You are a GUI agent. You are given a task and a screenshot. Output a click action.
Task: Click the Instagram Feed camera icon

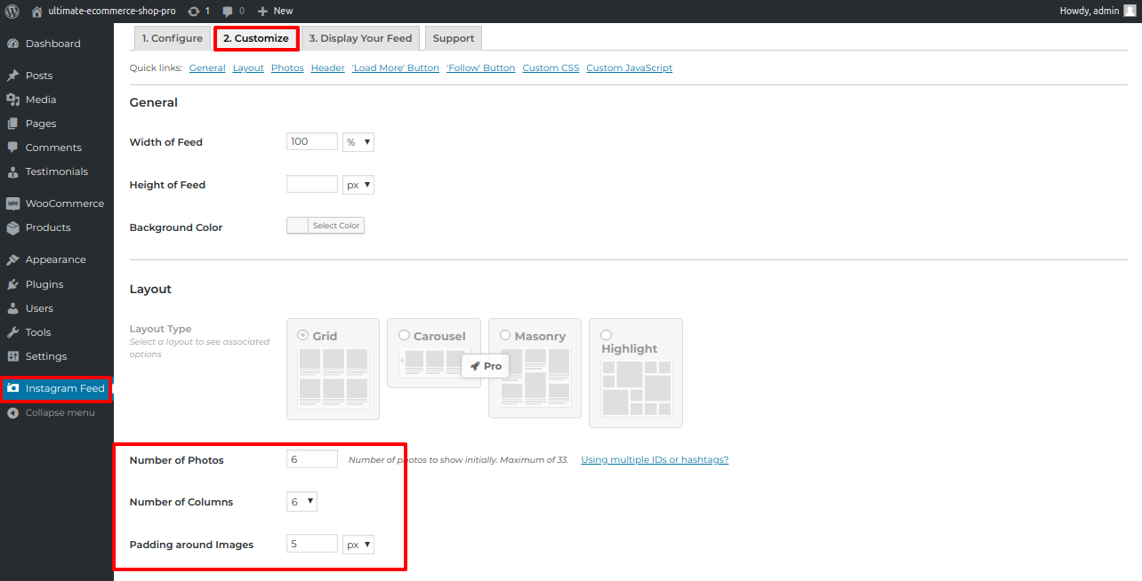pyautogui.click(x=13, y=388)
